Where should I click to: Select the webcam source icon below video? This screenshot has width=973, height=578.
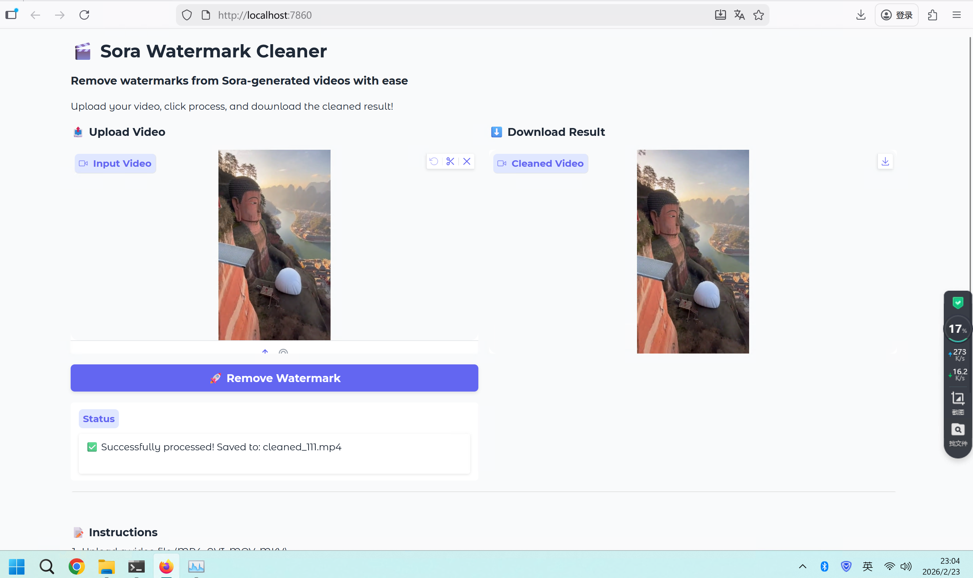coord(283,351)
